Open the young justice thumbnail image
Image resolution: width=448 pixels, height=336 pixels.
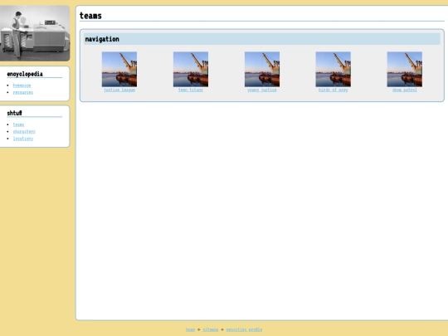(x=262, y=70)
